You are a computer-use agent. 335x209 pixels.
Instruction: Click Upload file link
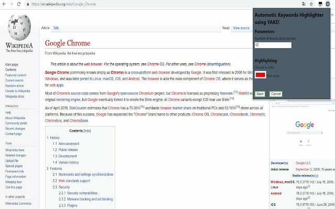(x=12, y=161)
